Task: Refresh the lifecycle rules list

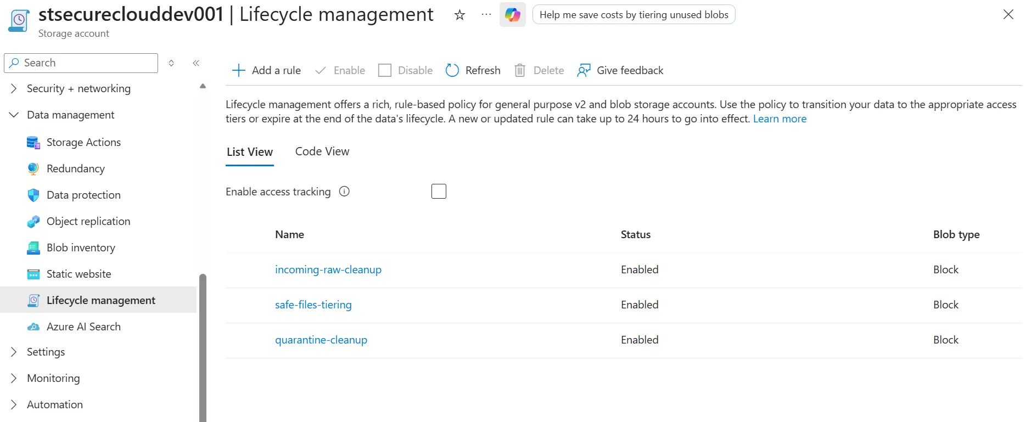Action: 473,70
